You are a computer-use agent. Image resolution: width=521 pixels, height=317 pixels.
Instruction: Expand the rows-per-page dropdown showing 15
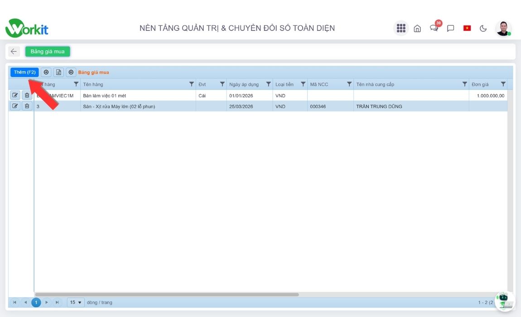(x=76, y=303)
